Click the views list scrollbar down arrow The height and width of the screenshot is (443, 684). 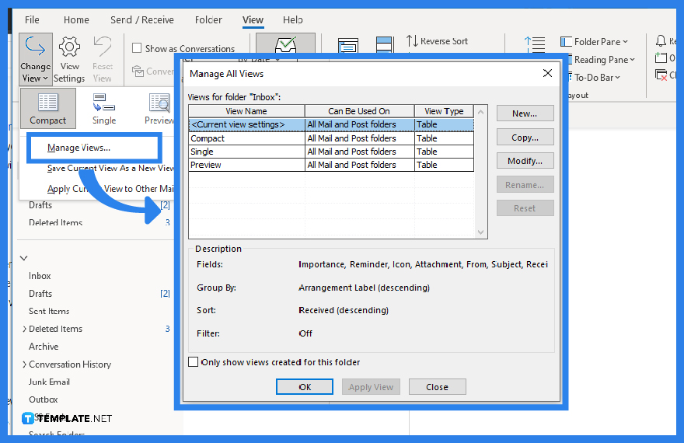tap(480, 232)
